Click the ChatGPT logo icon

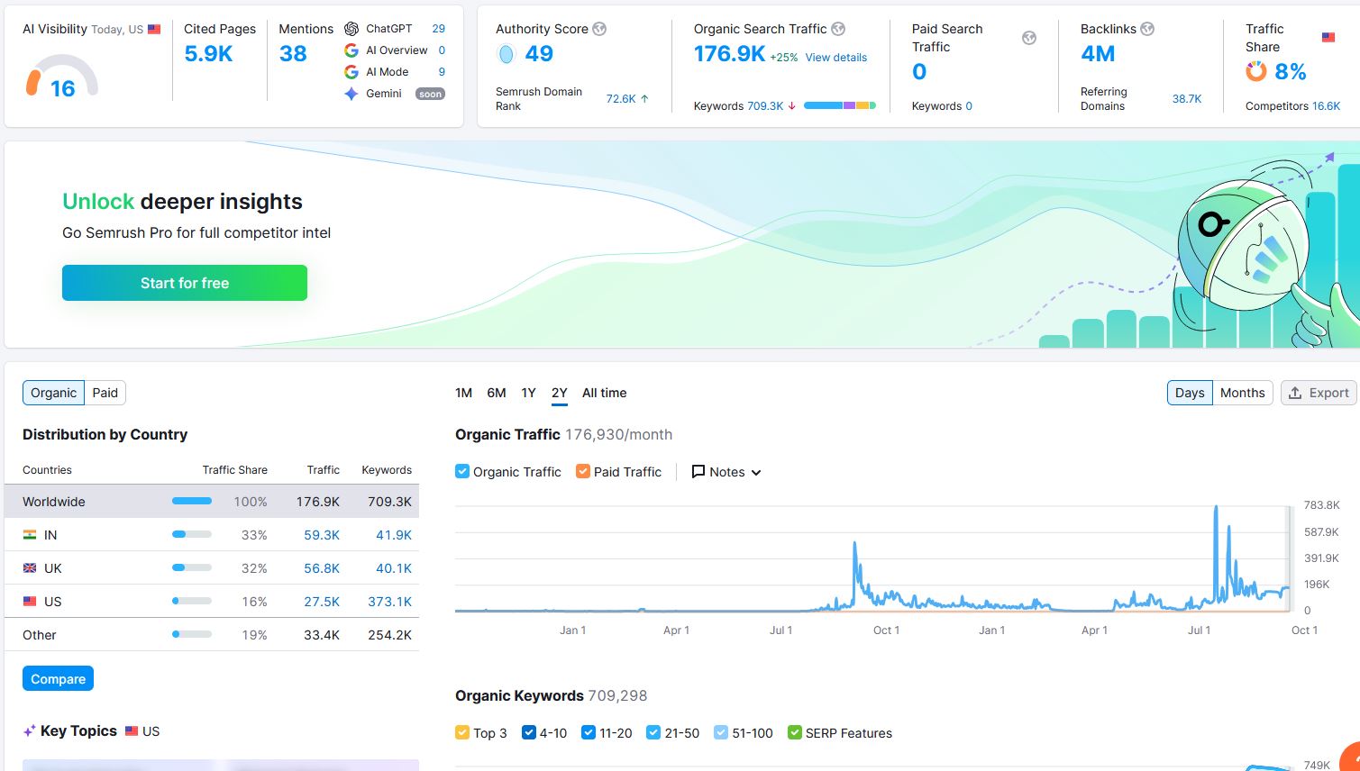351,29
